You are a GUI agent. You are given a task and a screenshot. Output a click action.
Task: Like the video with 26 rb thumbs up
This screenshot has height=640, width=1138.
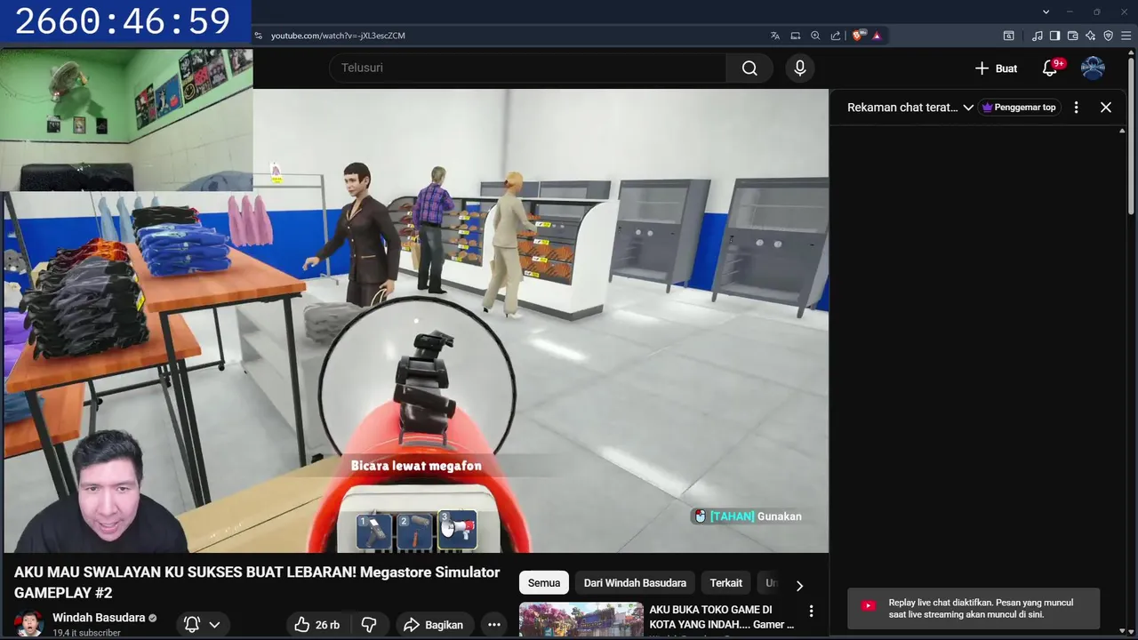pos(317,625)
